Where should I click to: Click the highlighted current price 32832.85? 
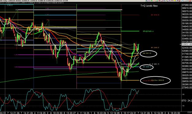coord(186,44)
